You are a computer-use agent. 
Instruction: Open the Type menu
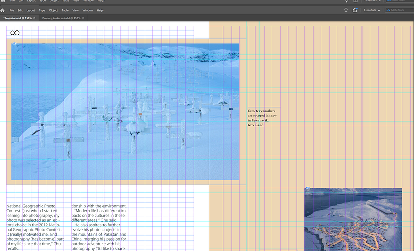tap(42, 10)
